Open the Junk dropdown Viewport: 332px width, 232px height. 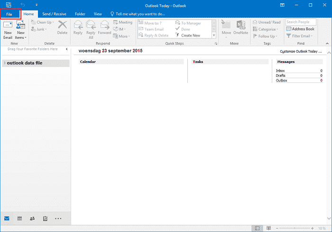[39, 29]
